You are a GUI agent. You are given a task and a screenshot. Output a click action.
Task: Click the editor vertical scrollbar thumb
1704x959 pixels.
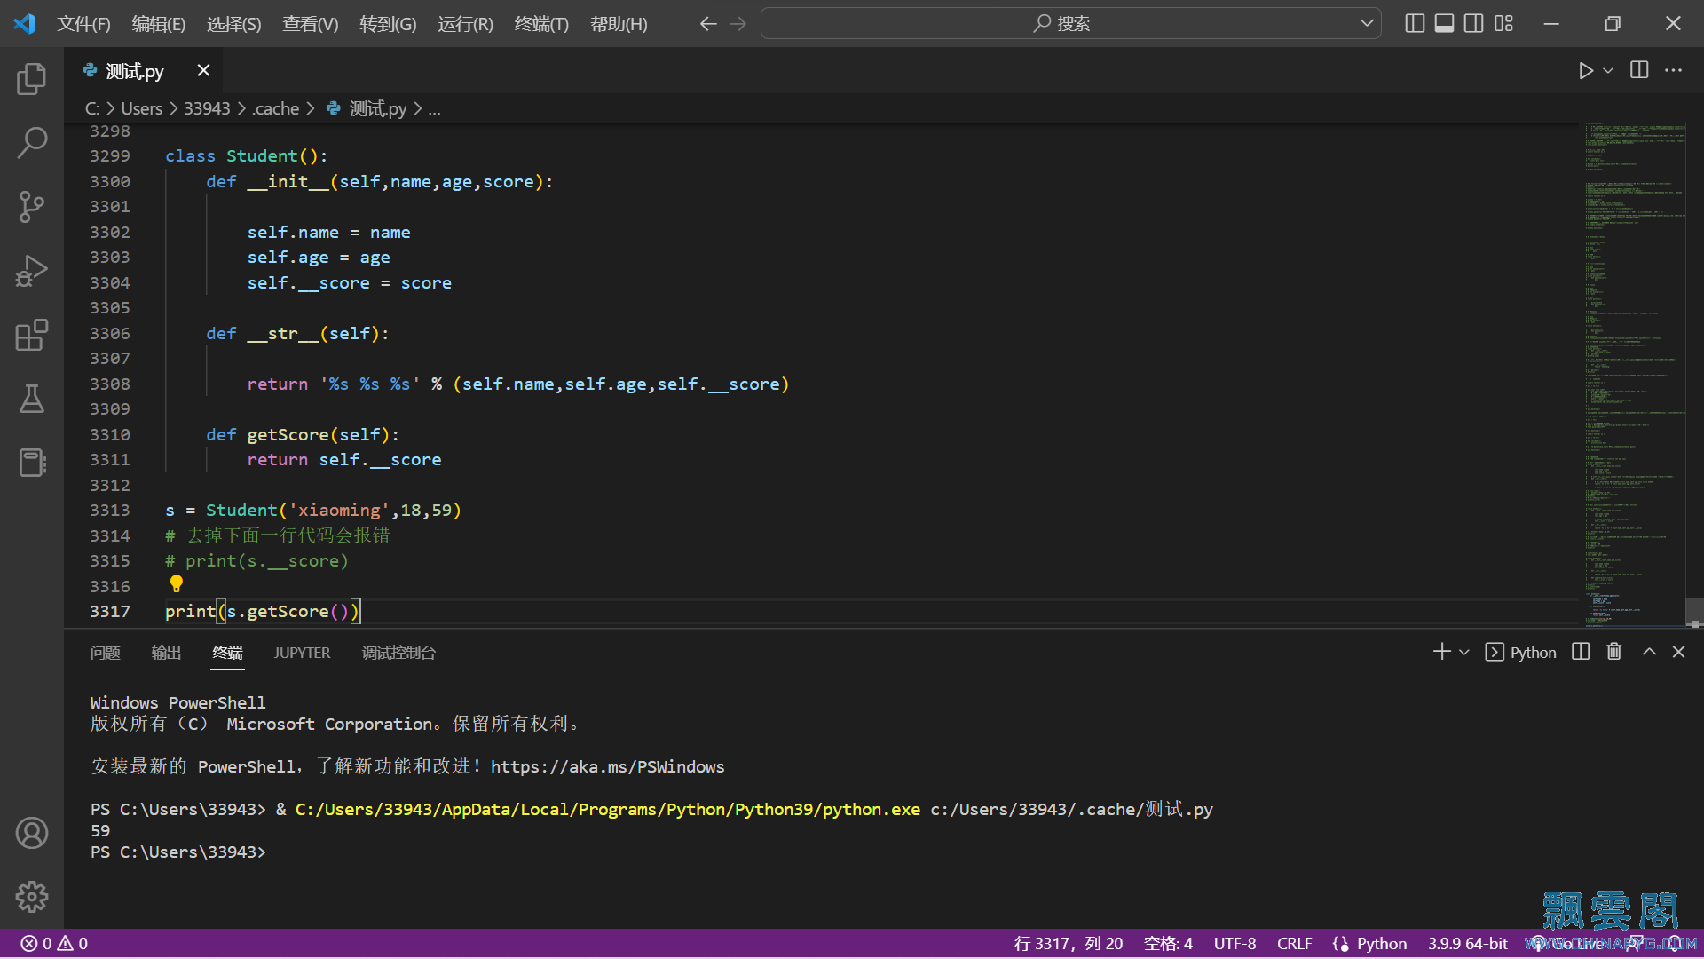coord(1694,613)
